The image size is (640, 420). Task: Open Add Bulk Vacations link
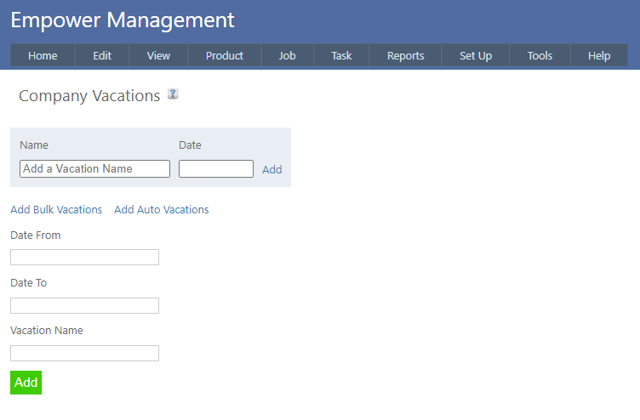coord(56,210)
